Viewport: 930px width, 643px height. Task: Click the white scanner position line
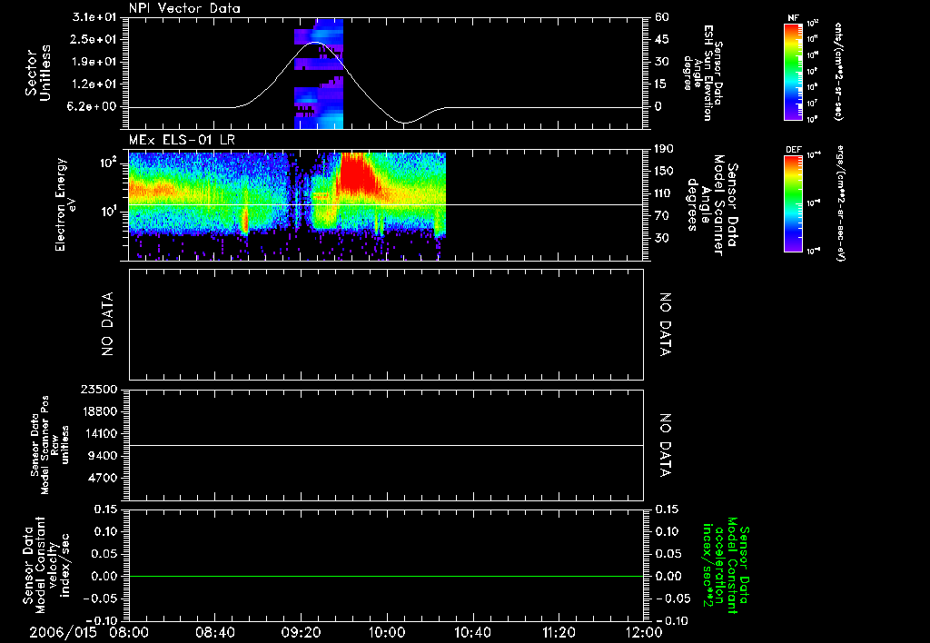pyautogui.click(x=386, y=445)
